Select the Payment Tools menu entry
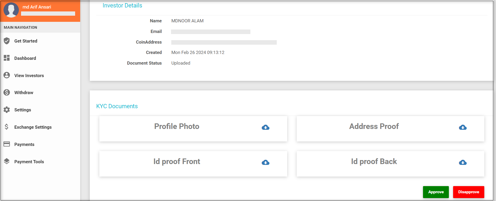Viewport: 496px width, 201px height. pyautogui.click(x=29, y=162)
